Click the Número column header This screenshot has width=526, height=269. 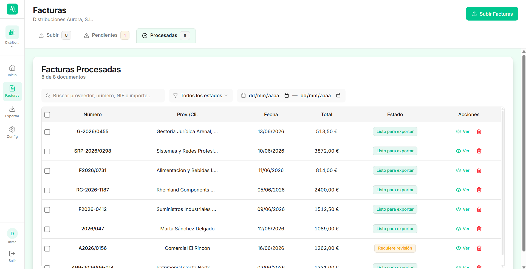(93, 115)
